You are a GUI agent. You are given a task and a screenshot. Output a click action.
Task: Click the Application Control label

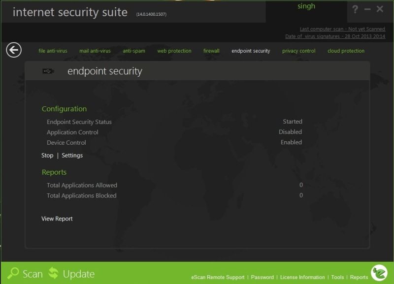point(72,132)
